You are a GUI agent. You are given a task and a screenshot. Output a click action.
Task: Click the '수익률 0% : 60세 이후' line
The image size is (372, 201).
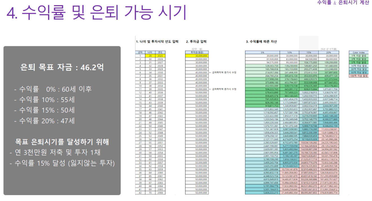click(x=53, y=89)
